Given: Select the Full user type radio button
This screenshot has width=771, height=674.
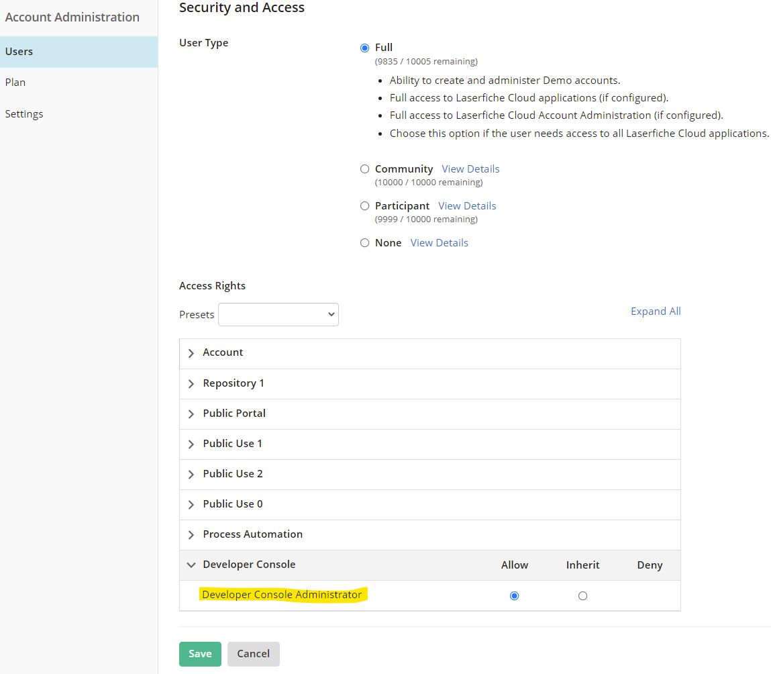Looking at the screenshot, I should pos(364,48).
